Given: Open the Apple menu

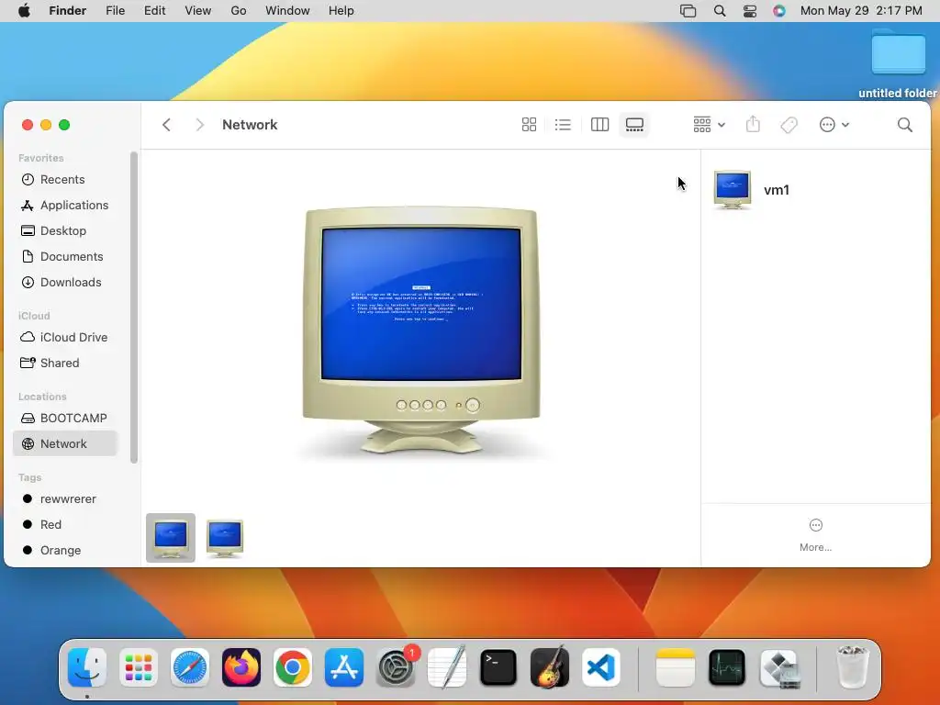Looking at the screenshot, I should coord(24,11).
